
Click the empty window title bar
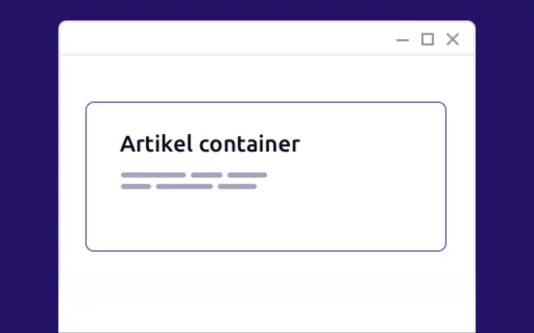(x=222, y=39)
